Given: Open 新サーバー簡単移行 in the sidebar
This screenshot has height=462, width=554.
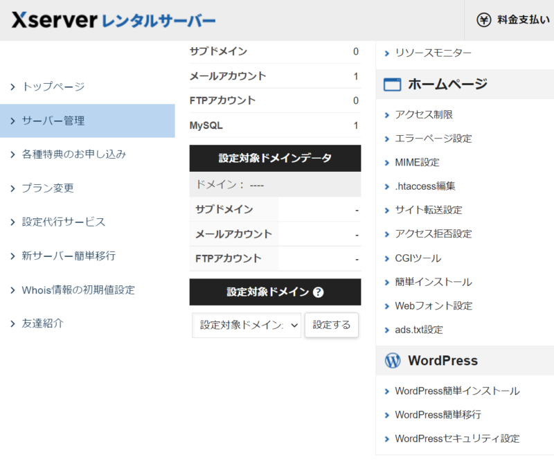Looking at the screenshot, I should tap(69, 256).
